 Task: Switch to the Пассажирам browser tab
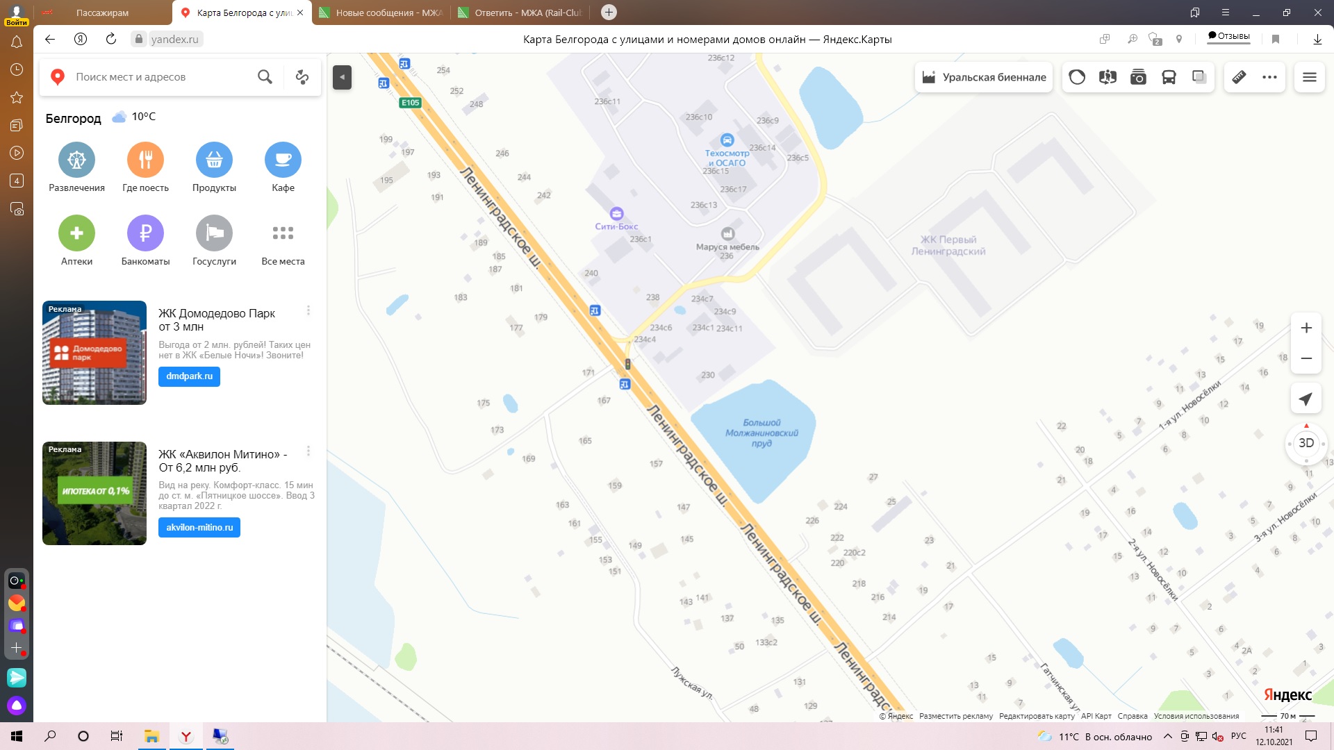pos(102,12)
